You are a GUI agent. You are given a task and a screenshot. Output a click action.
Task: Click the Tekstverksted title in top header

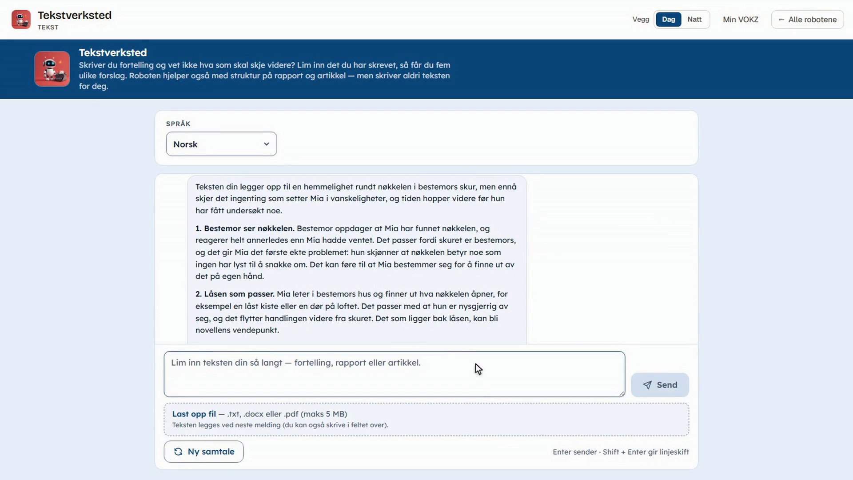click(x=75, y=15)
